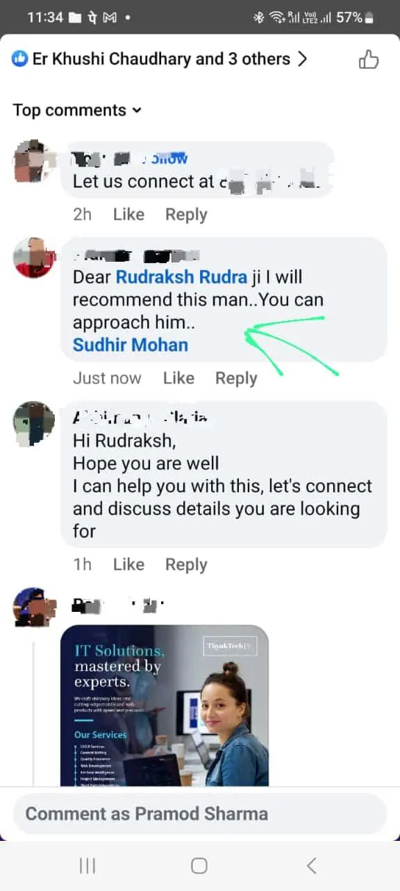Reply to the comment mentioning Sudhir Mohan
This screenshot has height=891, width=400.
pyautogui.click(x=236, y=378)
